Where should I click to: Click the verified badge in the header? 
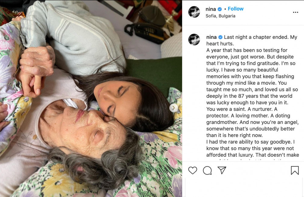coord(220,9)
